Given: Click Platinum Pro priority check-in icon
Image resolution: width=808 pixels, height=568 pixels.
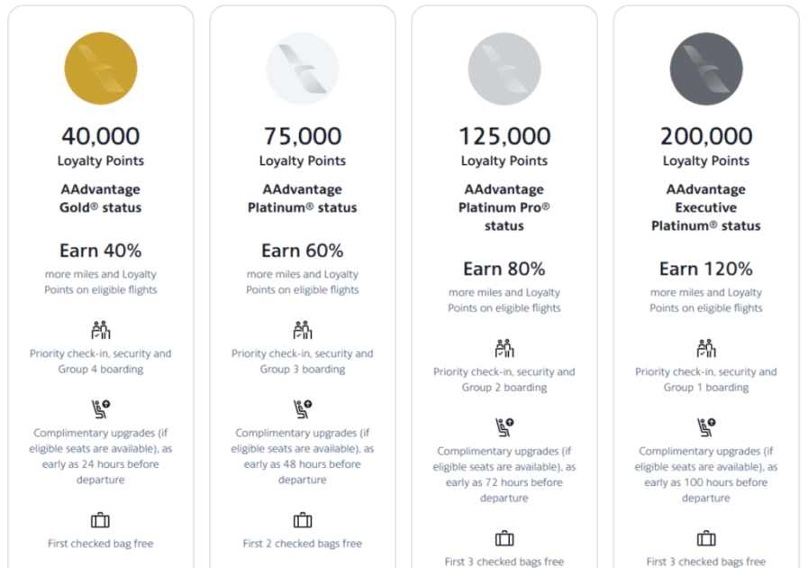Looking at the screenshot, I should pyautogui.click(x=504, y=348).
